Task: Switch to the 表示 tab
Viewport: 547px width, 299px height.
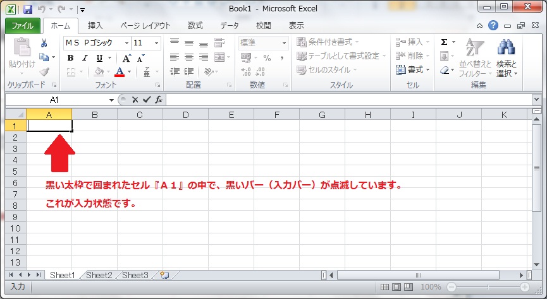Action: pos(297,26)
